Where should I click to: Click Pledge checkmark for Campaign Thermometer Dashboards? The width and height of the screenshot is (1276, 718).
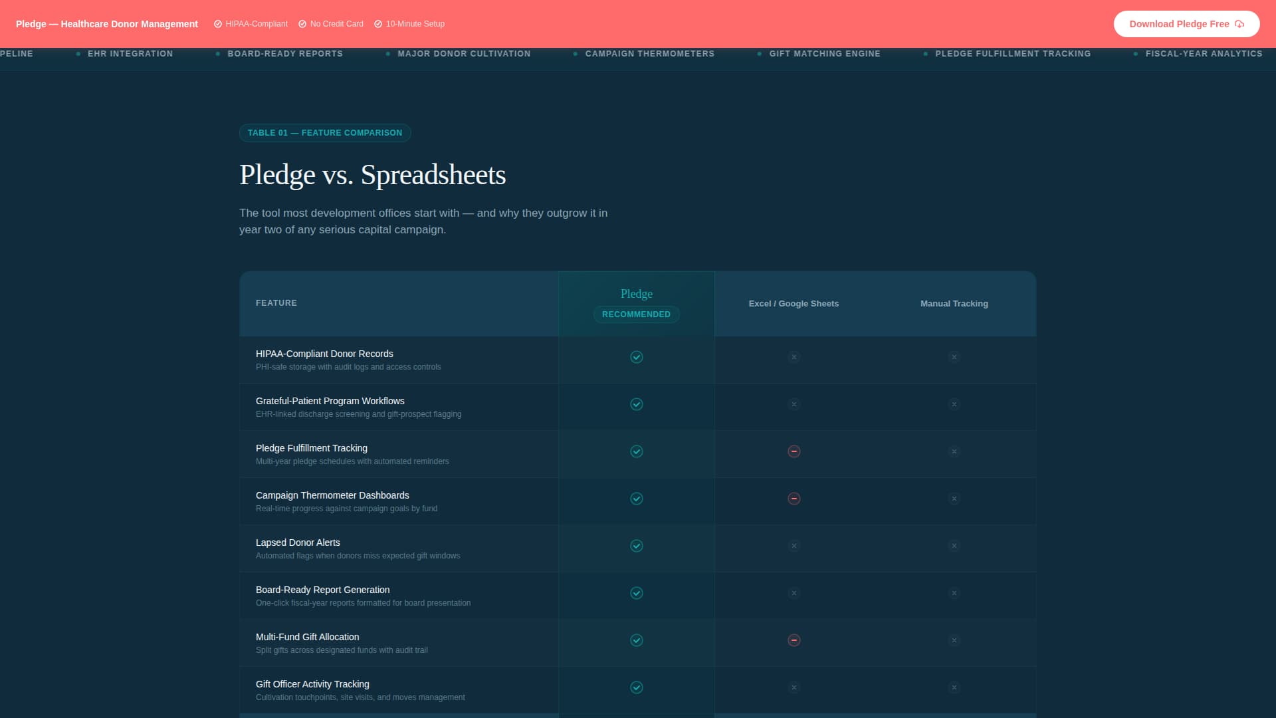(637, 499)
